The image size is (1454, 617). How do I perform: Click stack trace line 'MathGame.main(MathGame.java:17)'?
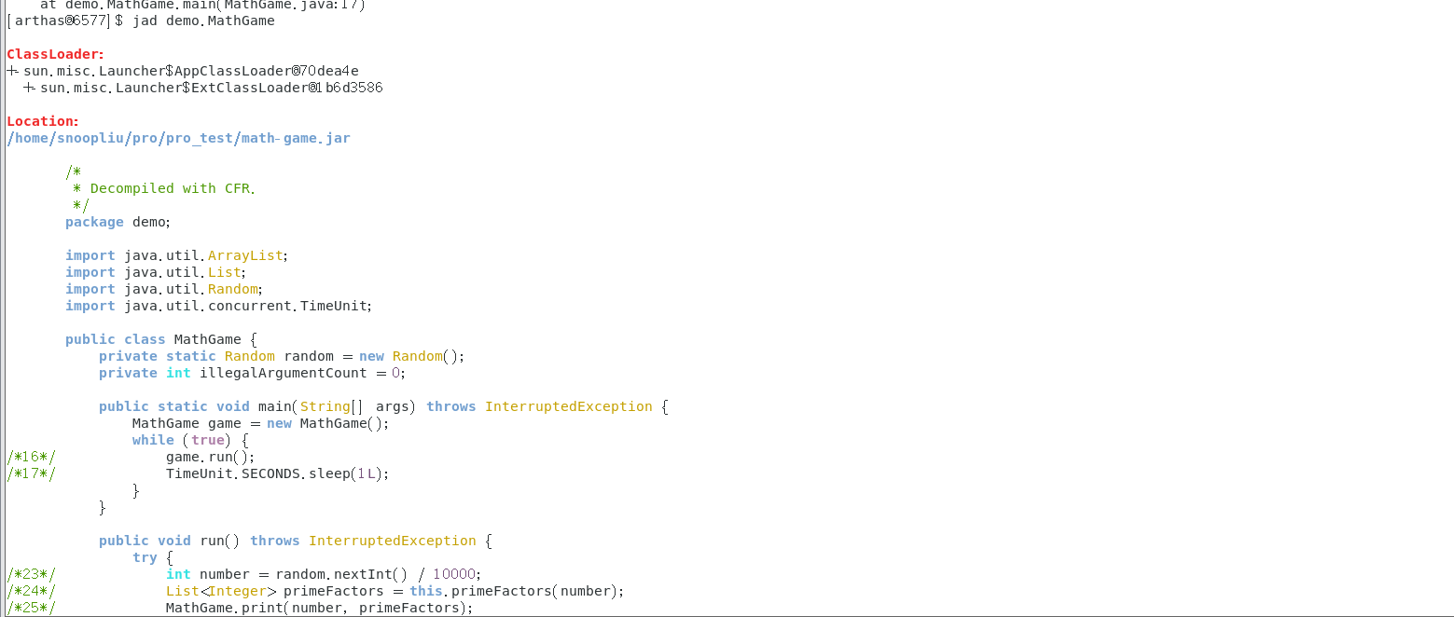click(203, 5)
